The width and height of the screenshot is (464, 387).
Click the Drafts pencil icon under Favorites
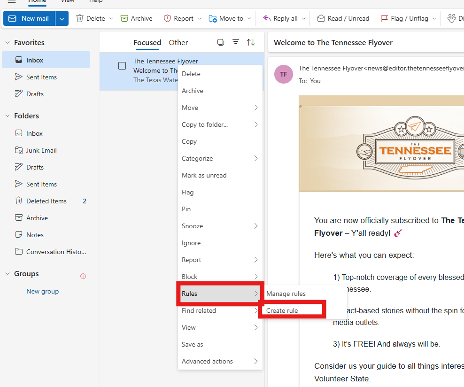coord(19,94)
